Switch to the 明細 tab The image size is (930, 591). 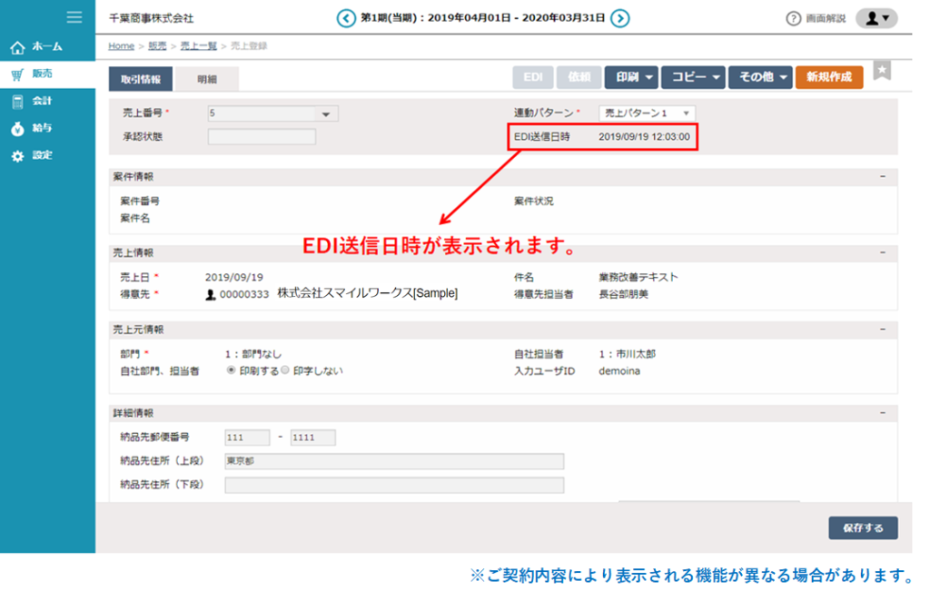click(207, 79)
